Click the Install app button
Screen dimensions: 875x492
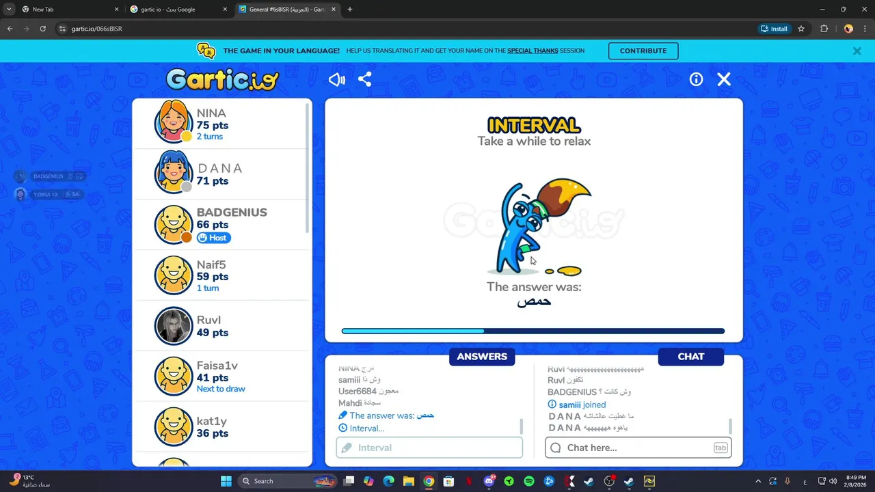(774, 29)
